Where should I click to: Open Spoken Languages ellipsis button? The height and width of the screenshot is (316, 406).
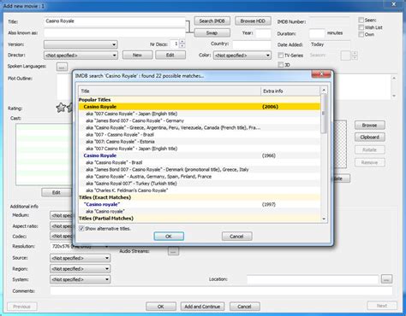[62, 67]
